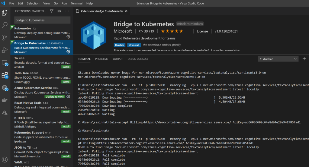Open manage gear for Kubernetes extension
This screenshot has height=167, width=309.
click(x=68, y=37)
